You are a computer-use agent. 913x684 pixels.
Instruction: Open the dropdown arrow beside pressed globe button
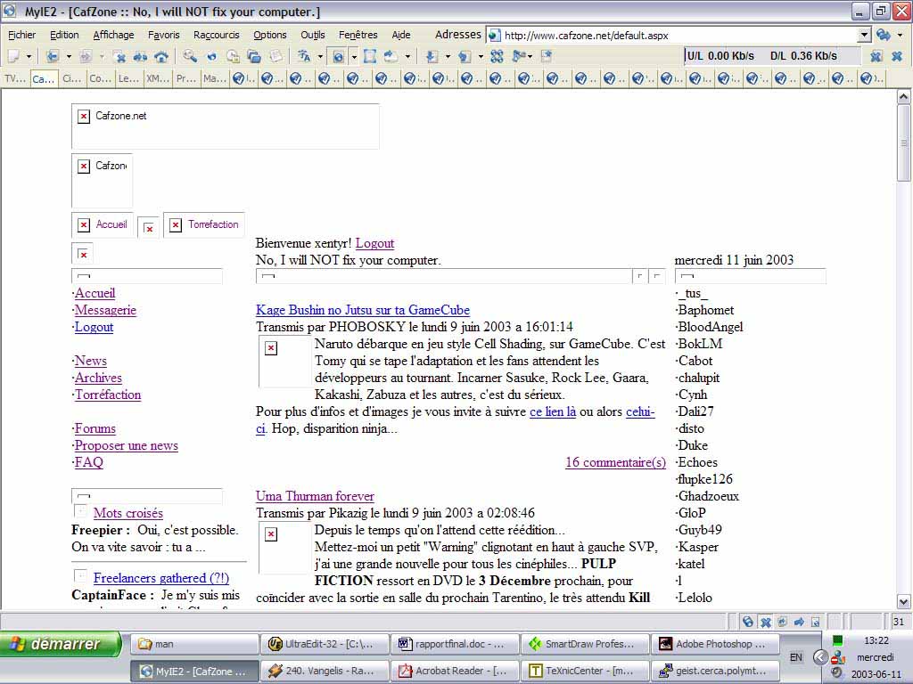click(x=353, y=56)
